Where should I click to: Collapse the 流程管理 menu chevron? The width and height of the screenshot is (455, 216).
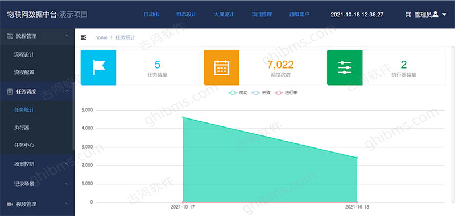pos(67,36)
